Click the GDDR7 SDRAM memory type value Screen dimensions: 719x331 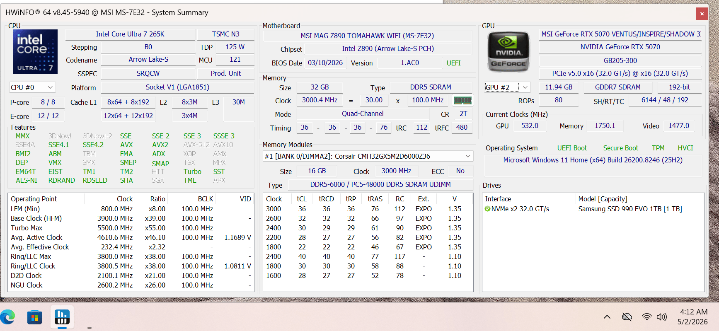(x=618, y=87)
